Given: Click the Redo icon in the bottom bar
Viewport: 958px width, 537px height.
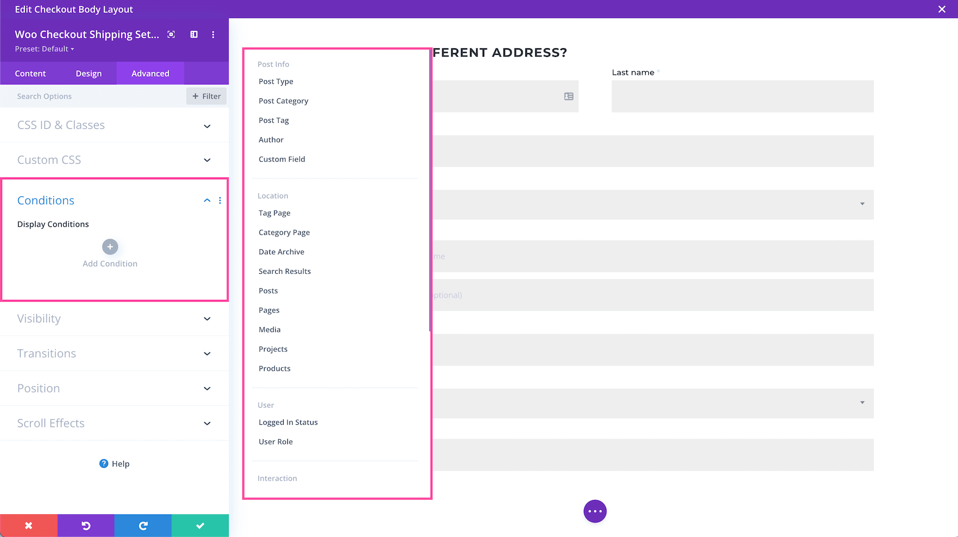Looking at the screenshot, I should pos(143,525).
